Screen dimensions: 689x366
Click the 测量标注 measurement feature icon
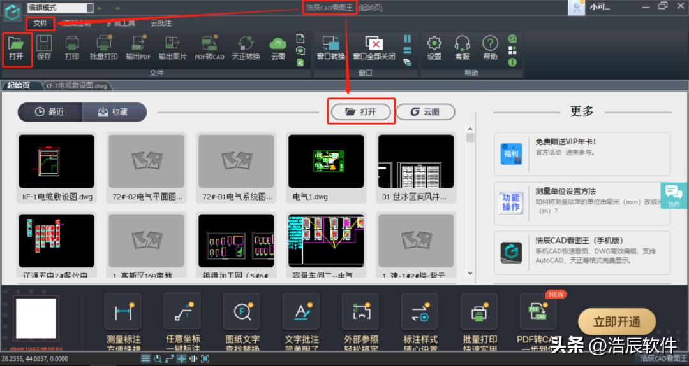click(x=123, y=312)
